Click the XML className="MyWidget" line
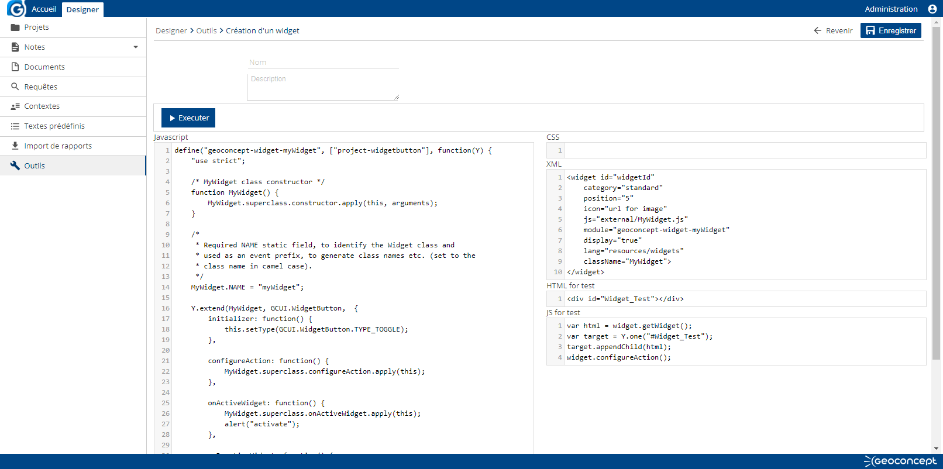This screenshot has width=943, height=469. pyautogui.click(x=627, y=261)
